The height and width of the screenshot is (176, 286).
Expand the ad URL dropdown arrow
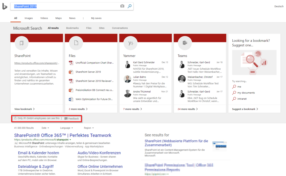(70, 140)
